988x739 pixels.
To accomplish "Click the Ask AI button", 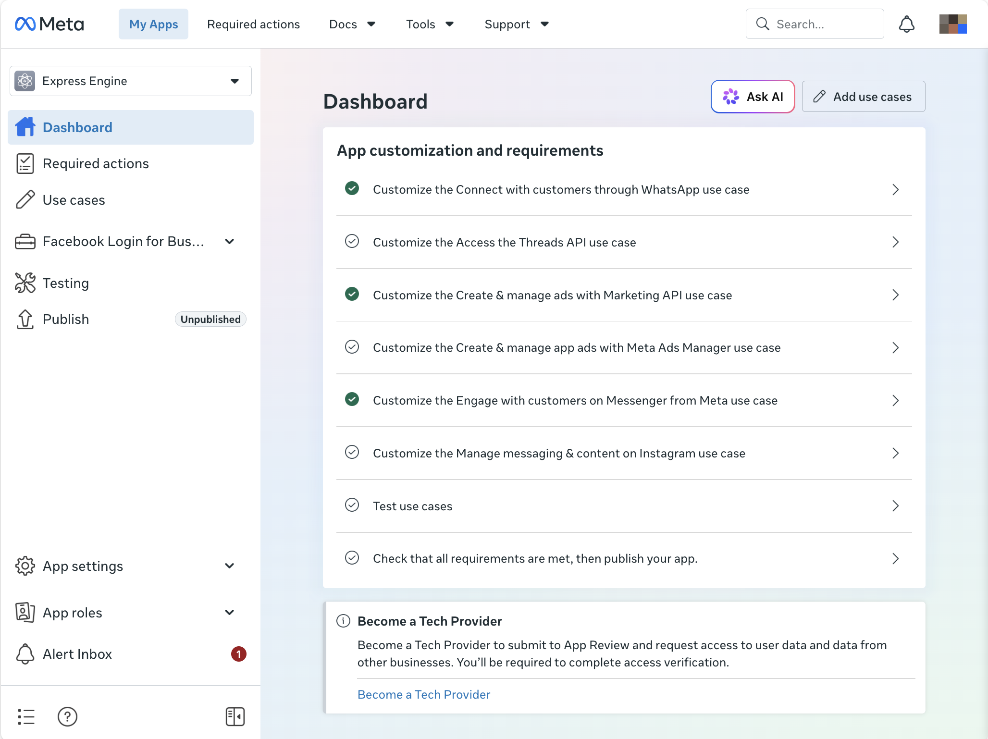I will pyautogui.click(x=753, y=97).
